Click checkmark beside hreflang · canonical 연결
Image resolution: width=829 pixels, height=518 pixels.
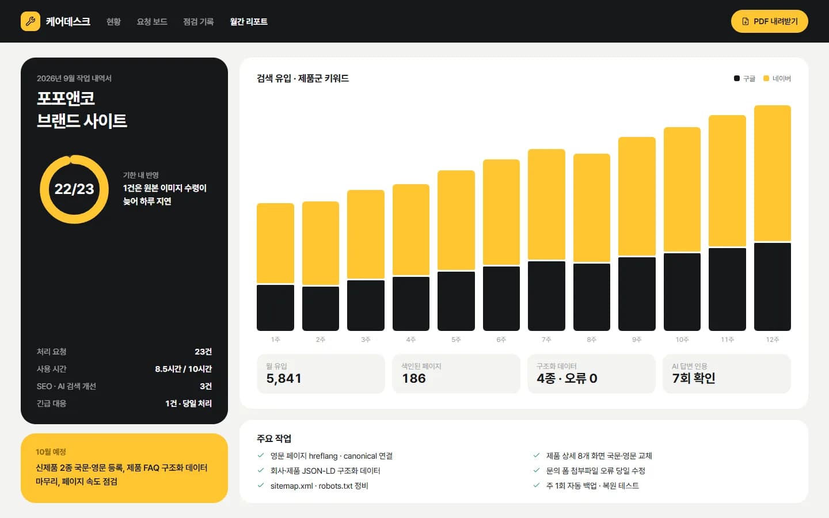pyautogui.click(x=261, y=455)
